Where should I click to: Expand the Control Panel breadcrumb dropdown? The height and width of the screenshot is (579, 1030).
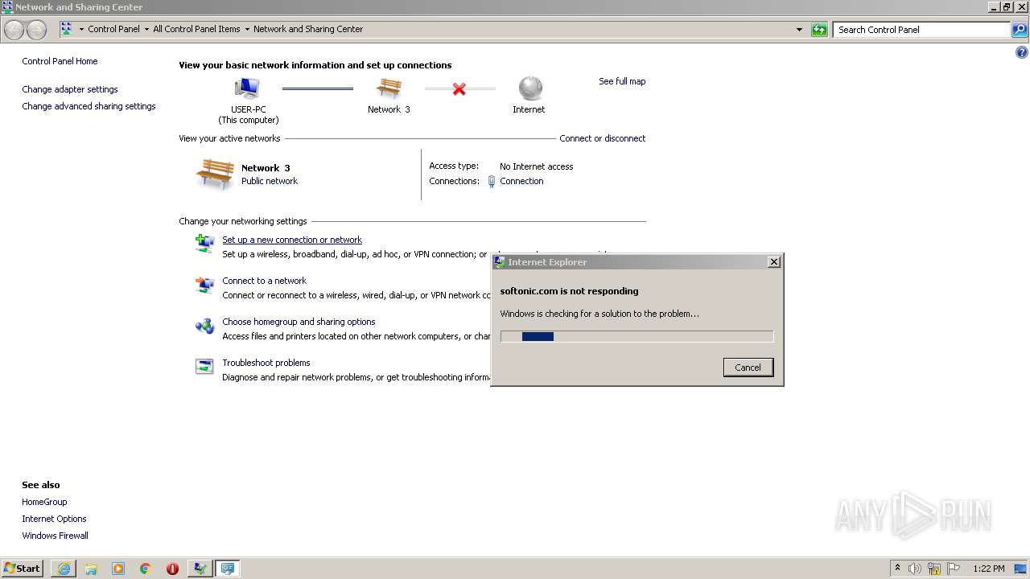click(x=146, y=29)
